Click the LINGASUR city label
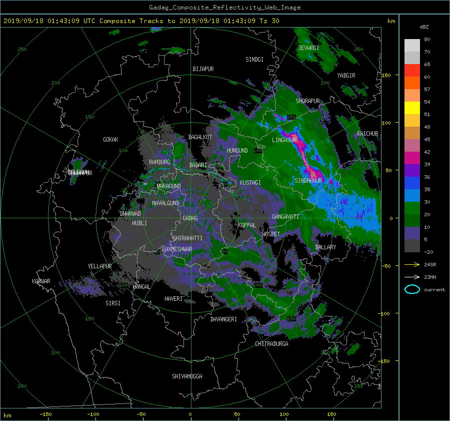450x421 pixels. 284,140
